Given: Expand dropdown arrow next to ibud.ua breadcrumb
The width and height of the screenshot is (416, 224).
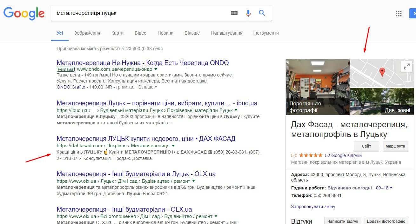Looking at the screenshot, I should coord(236,110).
